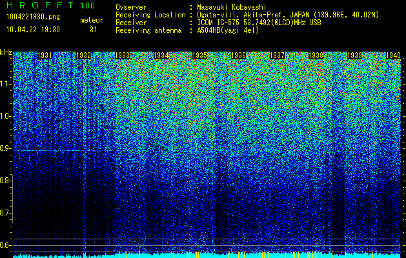This screenshot has width=406, height=258.
Task: Click the 0.8 frequency axis label
Action: point(5,181)
